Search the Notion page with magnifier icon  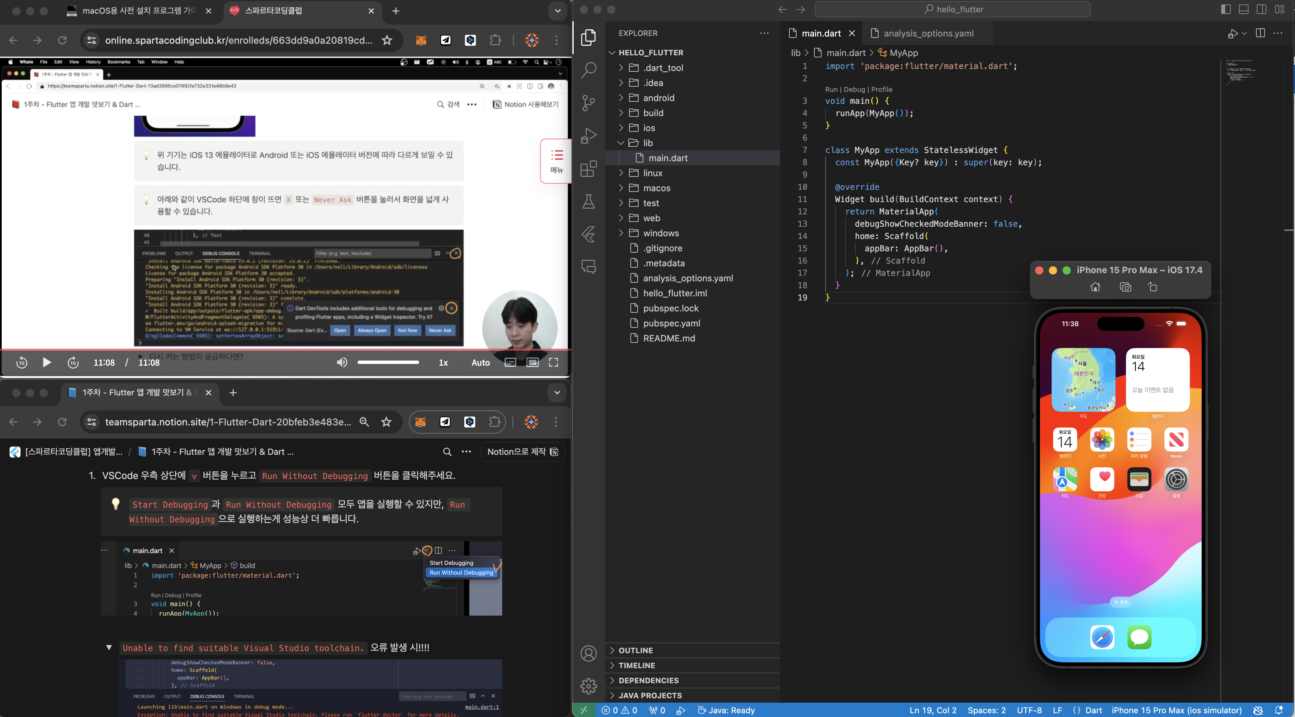coord(447,452)
